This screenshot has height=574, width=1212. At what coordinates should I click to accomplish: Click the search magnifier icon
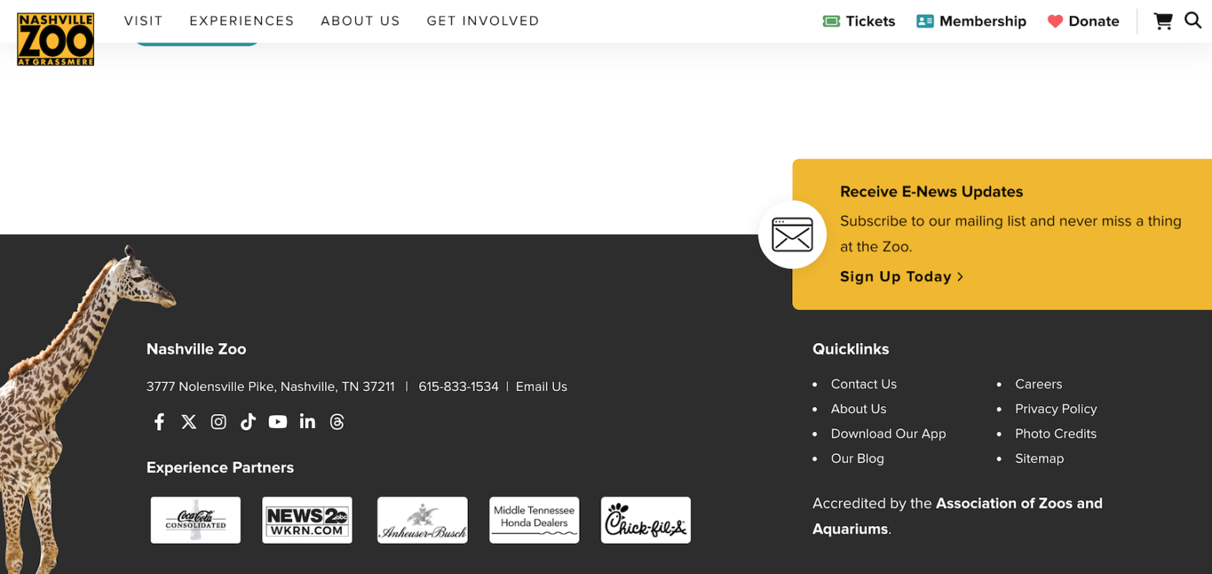pos(1193,20)
